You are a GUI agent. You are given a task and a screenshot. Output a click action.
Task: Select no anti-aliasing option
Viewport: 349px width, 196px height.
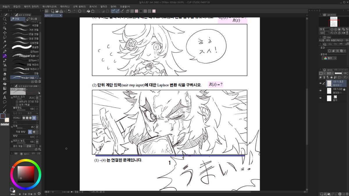click(x=24, y=118)
